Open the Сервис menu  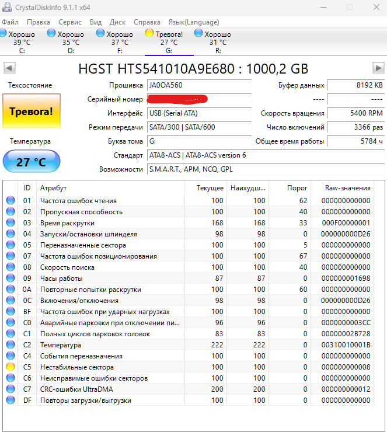70,22
